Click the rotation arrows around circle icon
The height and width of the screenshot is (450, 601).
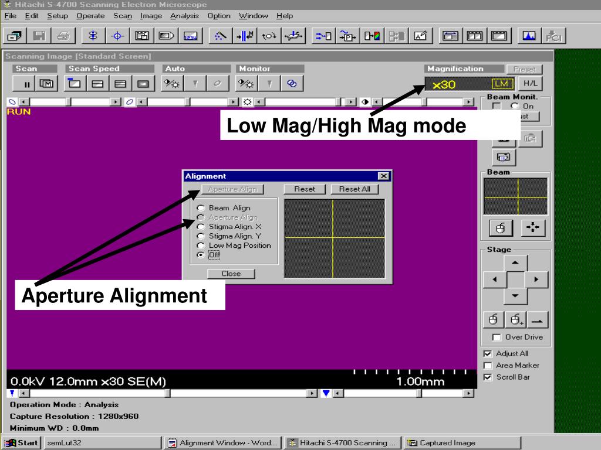pos(269,36)
